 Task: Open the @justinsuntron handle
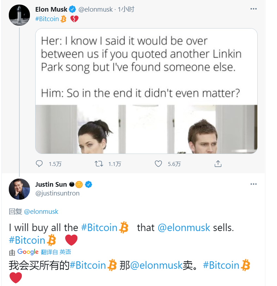tap(57, 193)
